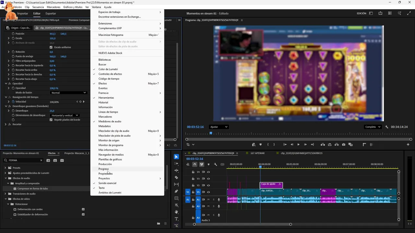Viewport: 415px width, 233px height.
Task: Collapse Efectos de audio folder
Action: 6,178
